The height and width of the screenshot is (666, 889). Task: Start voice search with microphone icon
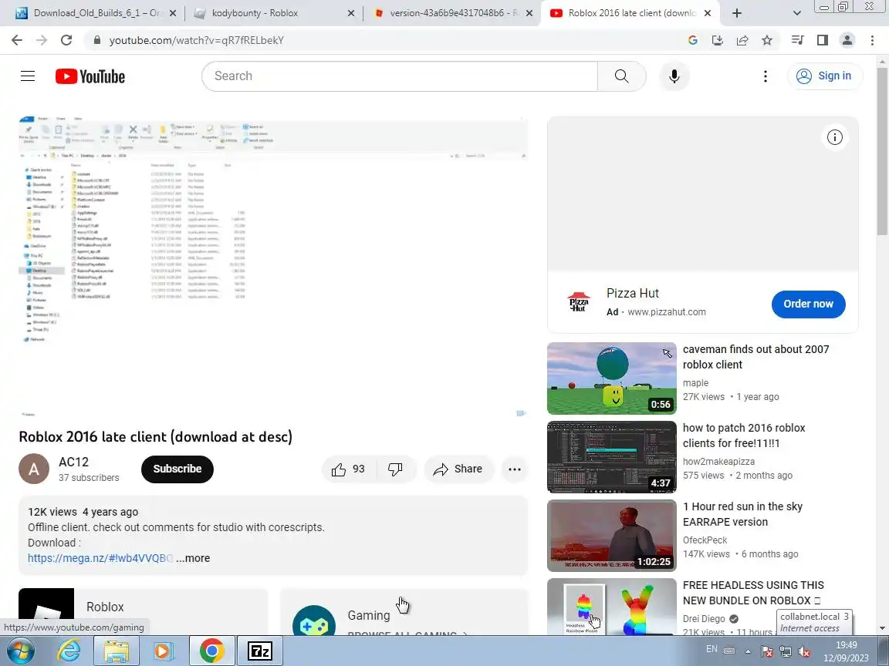pos(674,76)
